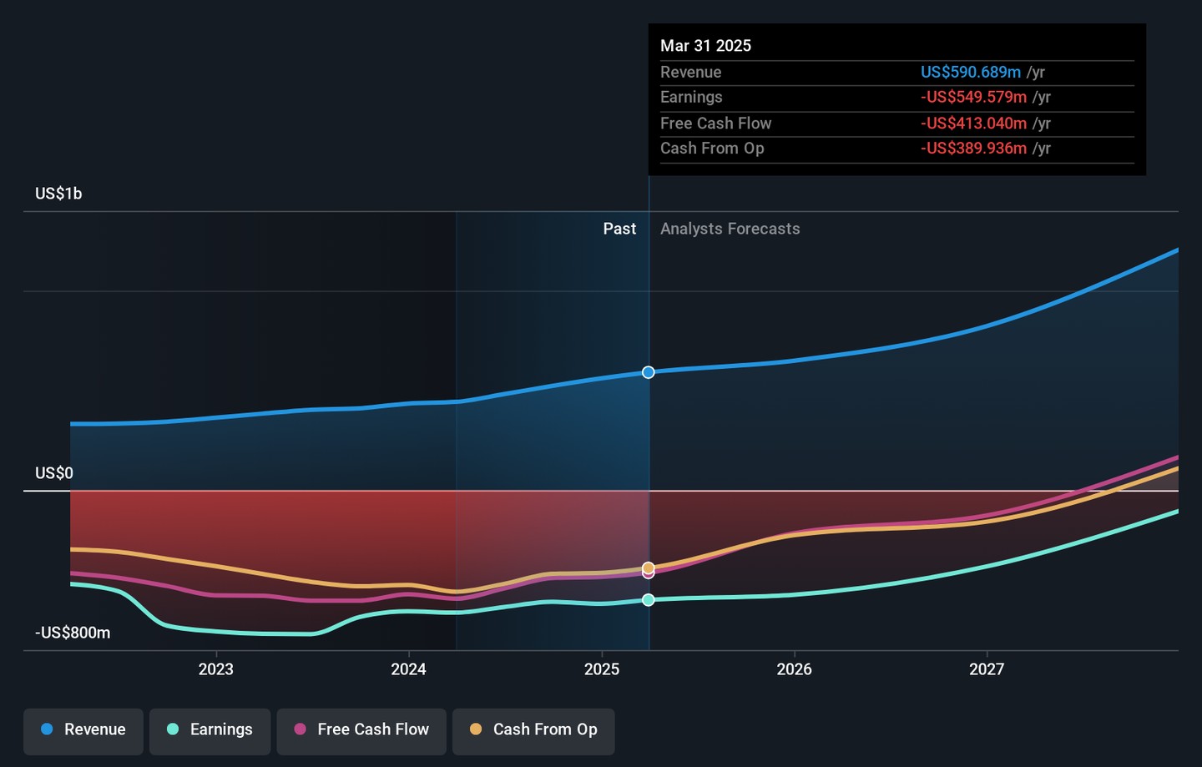Screen dimensions: 1202x767
Task: Click the Revenue value US$590.689m in tooltip
Action: click(x=970, y=73)
